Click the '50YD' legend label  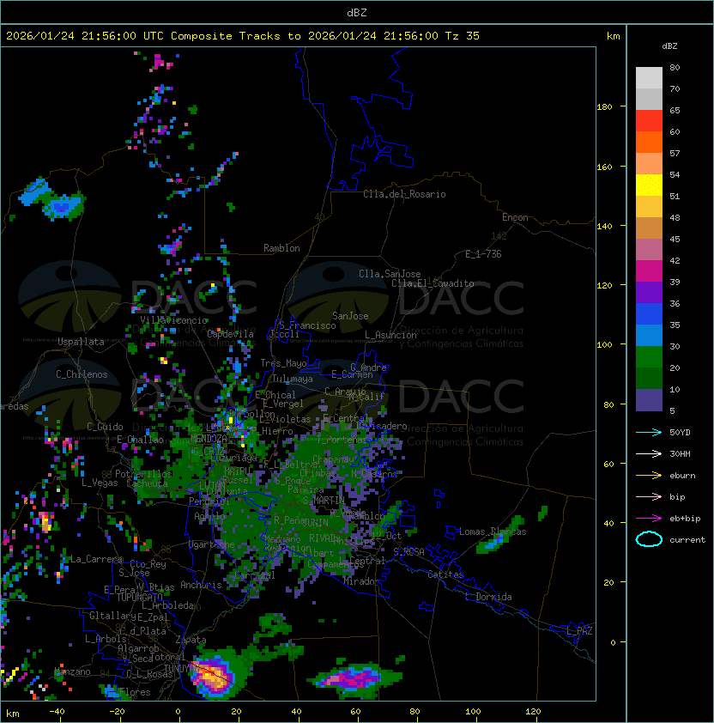(680, 433)
